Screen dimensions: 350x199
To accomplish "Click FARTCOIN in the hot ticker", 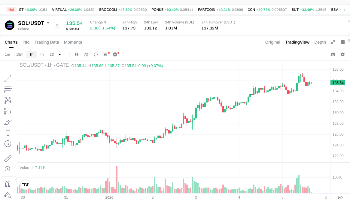I will pyautogui.click(x=207, y=10).
